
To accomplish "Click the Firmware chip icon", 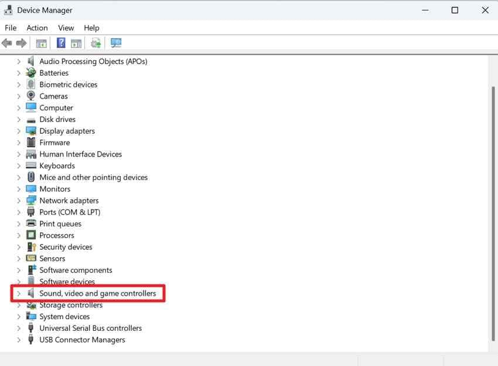I will tap(31, 142).
